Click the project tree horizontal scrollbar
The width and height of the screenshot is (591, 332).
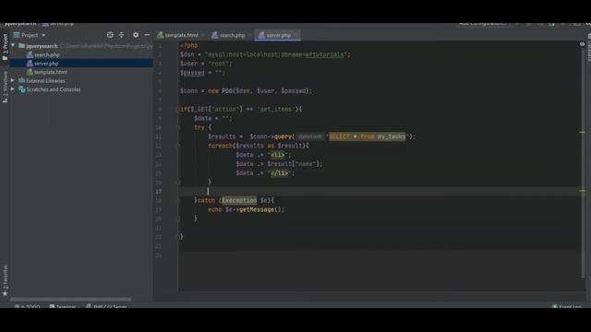70,299
